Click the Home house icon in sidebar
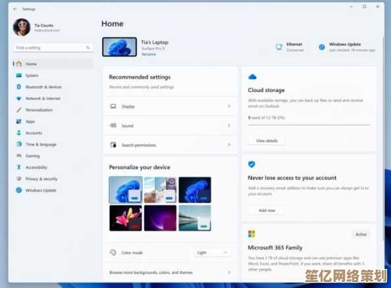 point(18,64)
